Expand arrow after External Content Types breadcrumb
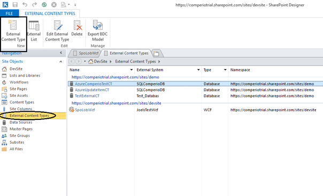The image size is (323, 196). (159, 62)
